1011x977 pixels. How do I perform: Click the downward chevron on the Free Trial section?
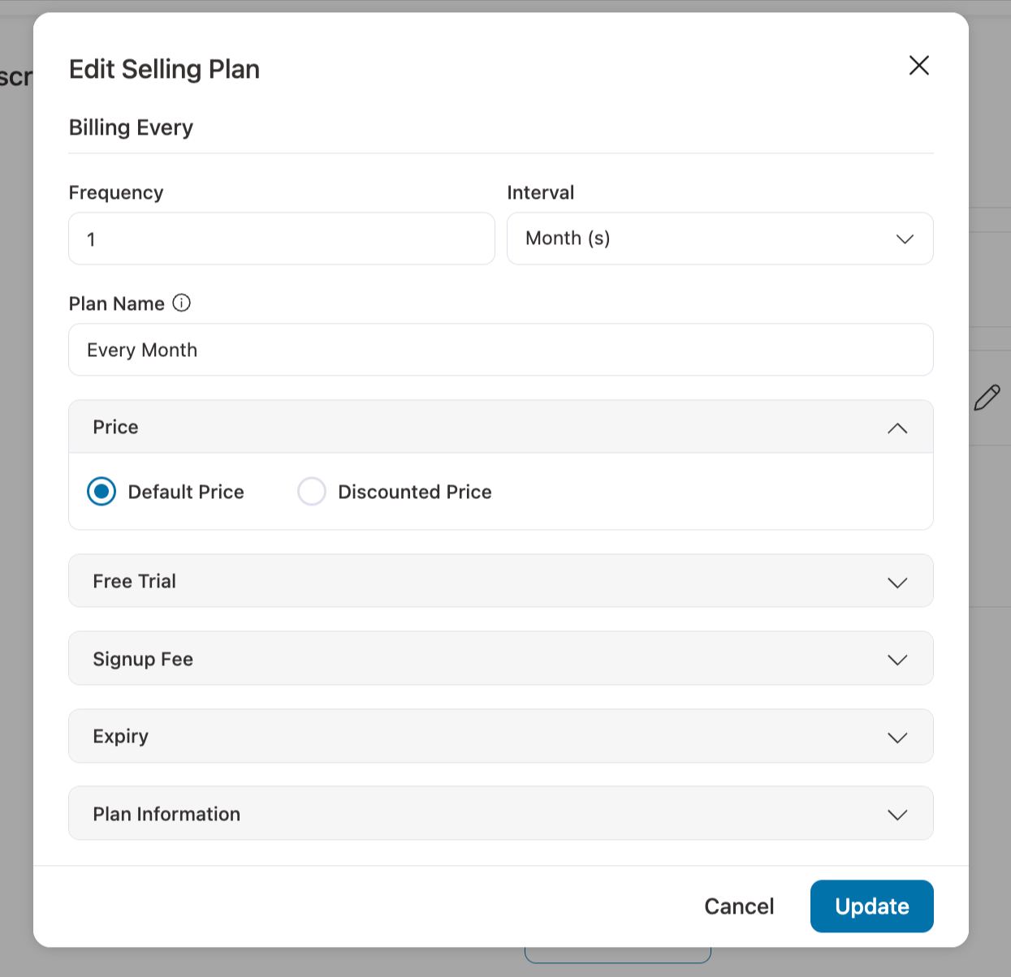click(x=897, y=582)
